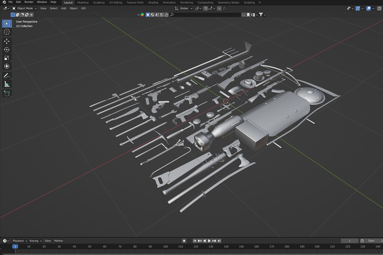Viewport: 383px width, 255px height.
Task: Click the frame clock icon beside Start
Action: [x=362, y=241]
